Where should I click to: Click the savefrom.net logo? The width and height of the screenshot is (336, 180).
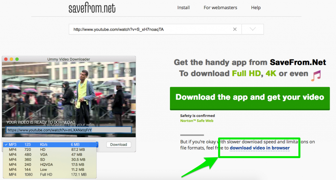[92, 8]
